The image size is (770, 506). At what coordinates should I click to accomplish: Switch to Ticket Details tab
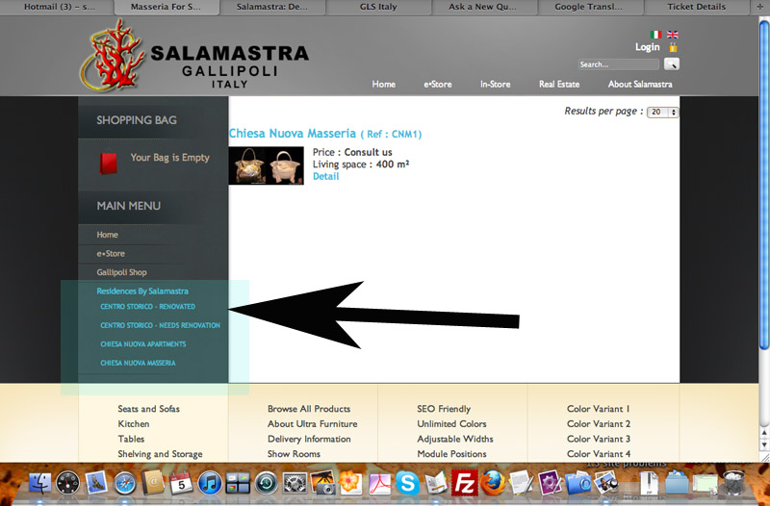696,7
